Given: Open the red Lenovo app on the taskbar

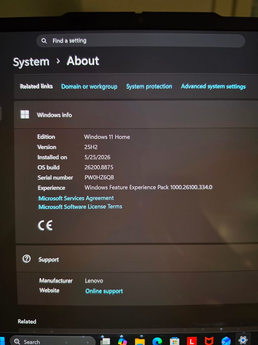Looking at the screenshot, I should [x=192, y=341].
